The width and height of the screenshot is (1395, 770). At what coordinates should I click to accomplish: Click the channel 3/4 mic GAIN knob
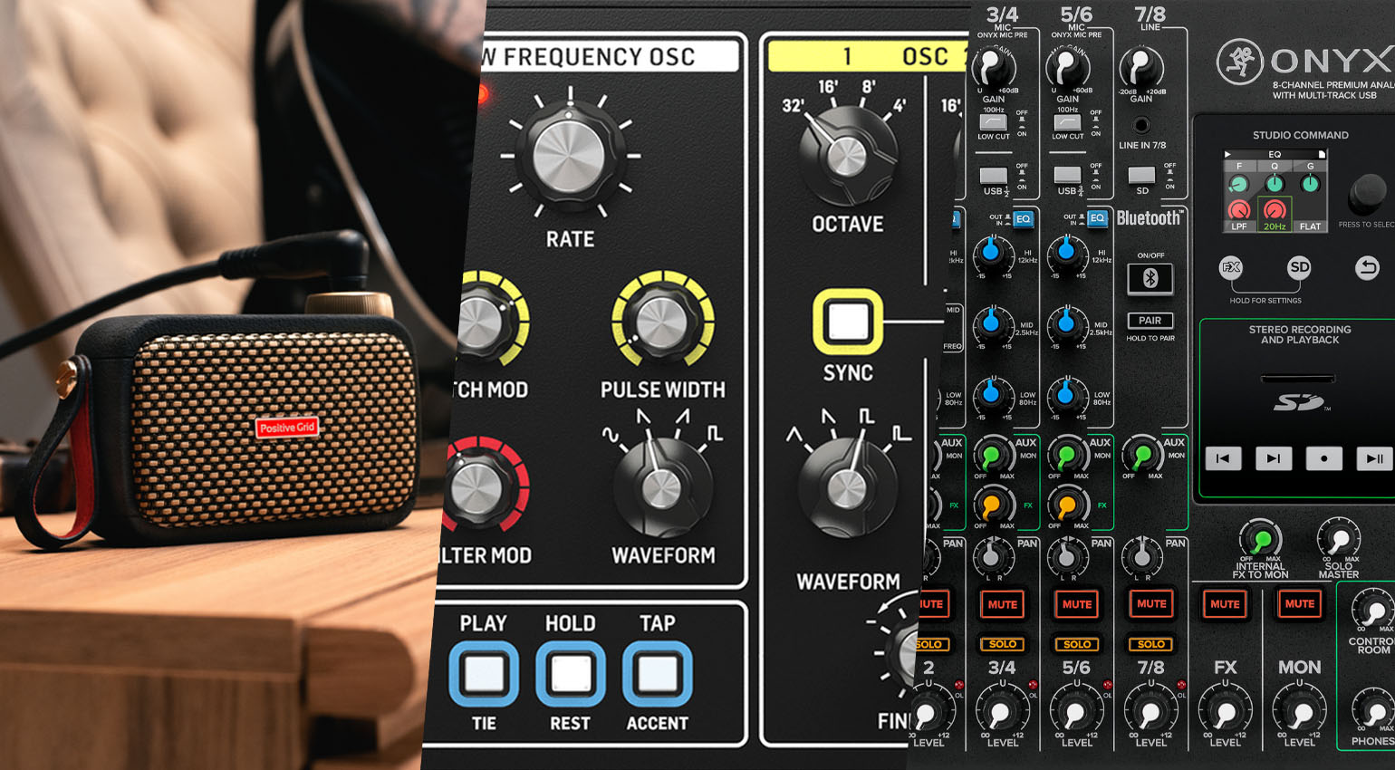(994, 67)
